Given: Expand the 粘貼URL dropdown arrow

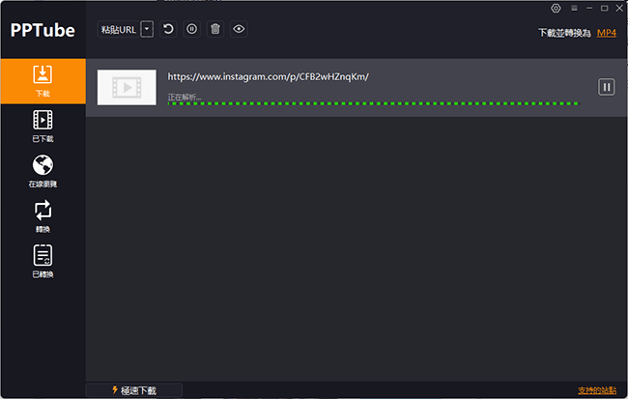Looking at the screenshot, I should (x=147, y=30).
